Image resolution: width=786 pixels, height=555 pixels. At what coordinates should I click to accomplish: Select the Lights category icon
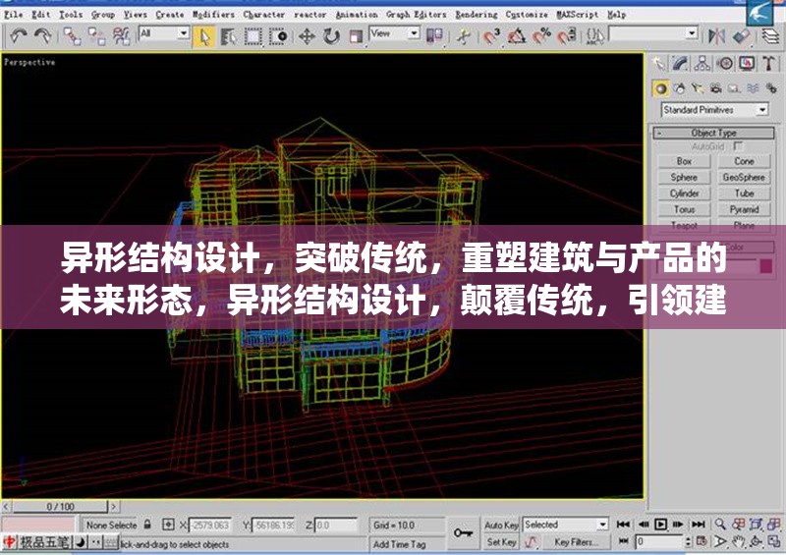tap(698, 88)
